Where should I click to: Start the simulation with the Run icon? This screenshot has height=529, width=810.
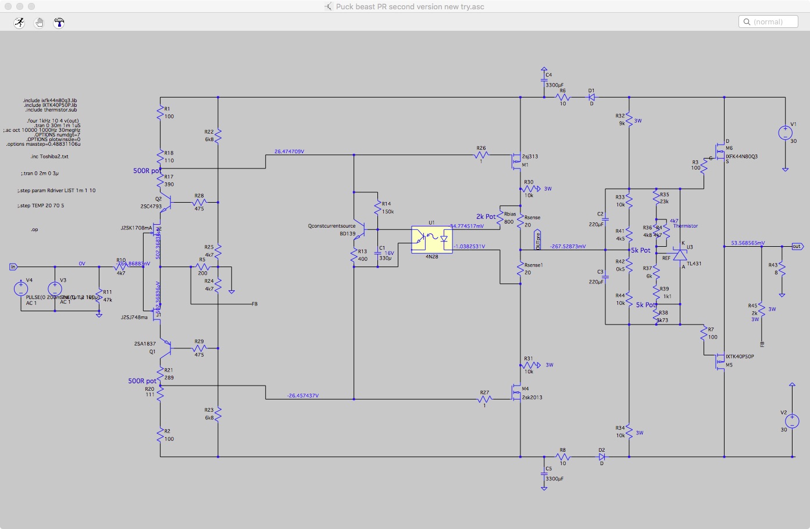[x=19, y=23]
